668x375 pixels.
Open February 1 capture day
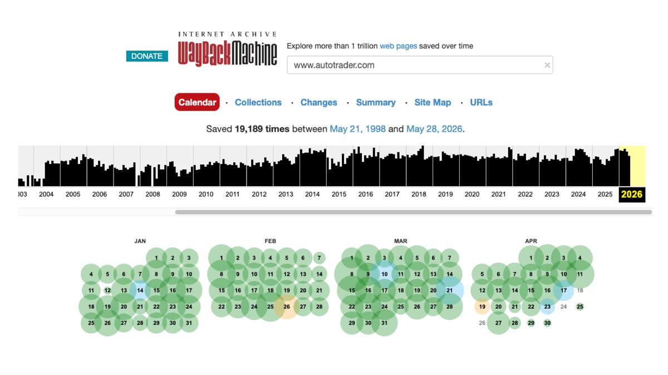(222, 258)
